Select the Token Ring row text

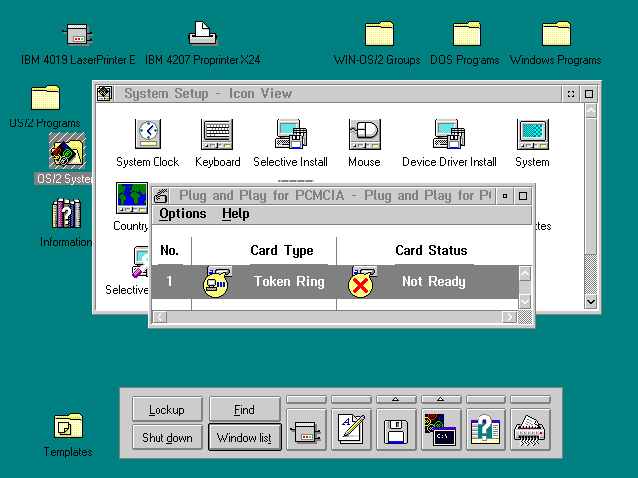(289, 281)
